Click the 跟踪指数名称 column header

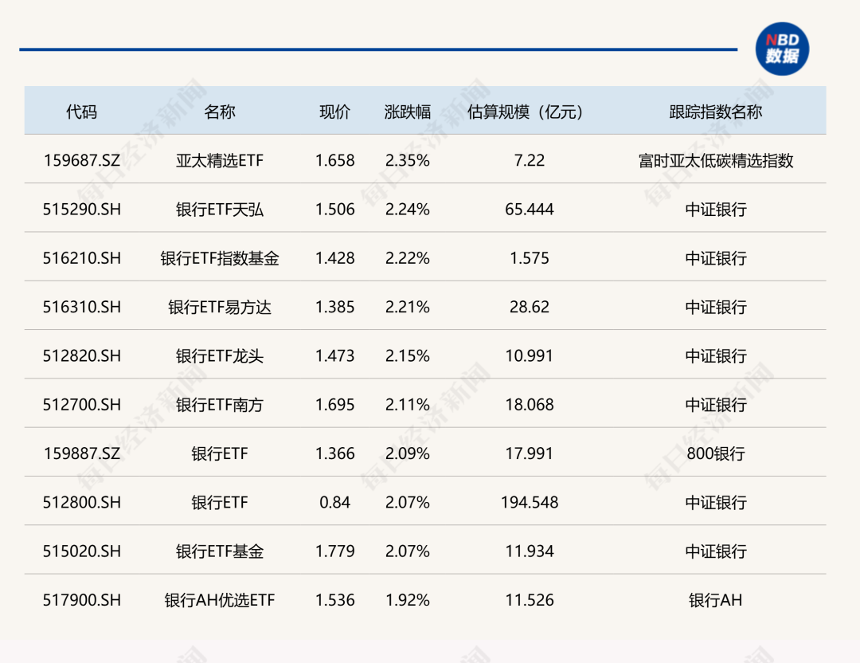click(x=715, y=112)
